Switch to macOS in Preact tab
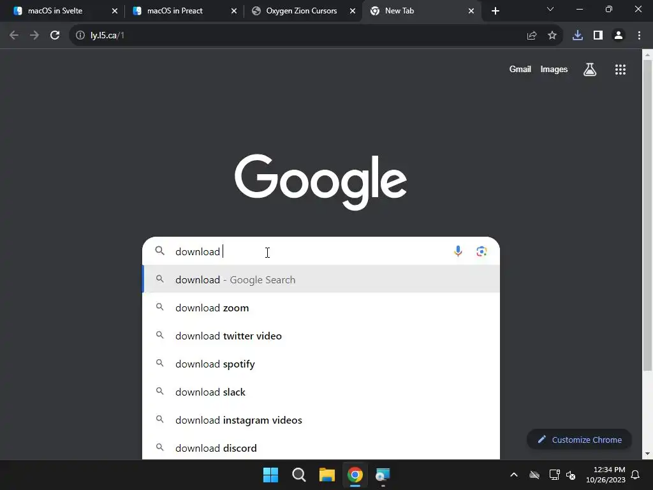The image size is (653, 490). point(184,11)
